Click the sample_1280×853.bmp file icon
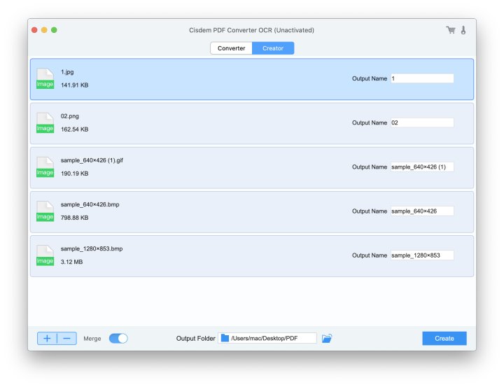Image resolution: width=504 pixels, height=387 pixels. tap(45, 255)
